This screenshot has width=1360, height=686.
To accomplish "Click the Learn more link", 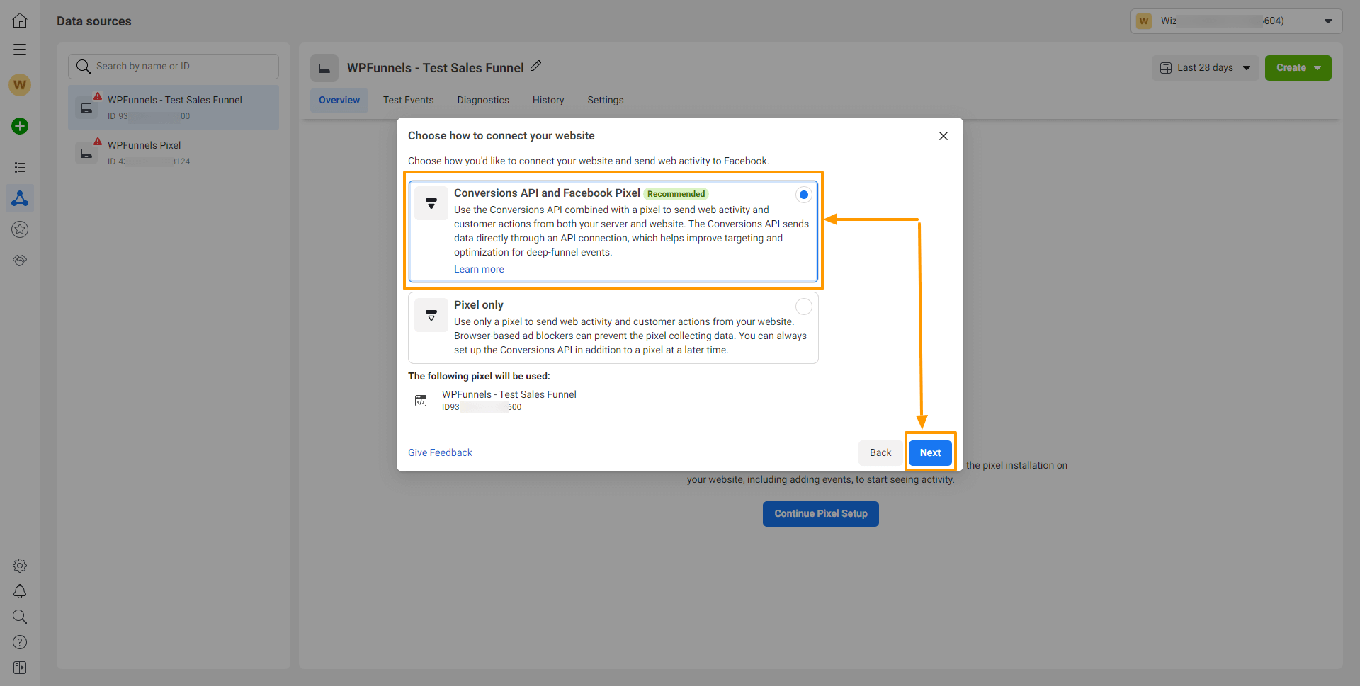I will [x=479, y=269].
